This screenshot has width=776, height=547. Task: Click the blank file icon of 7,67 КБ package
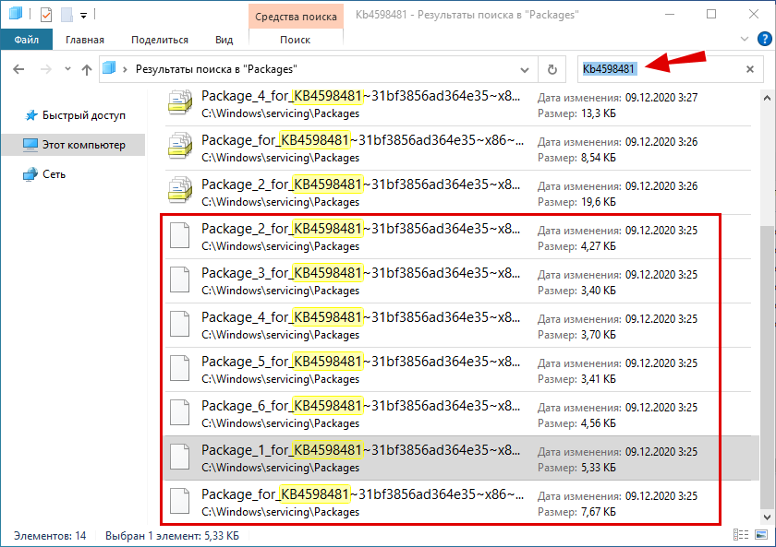pos(179,501)
